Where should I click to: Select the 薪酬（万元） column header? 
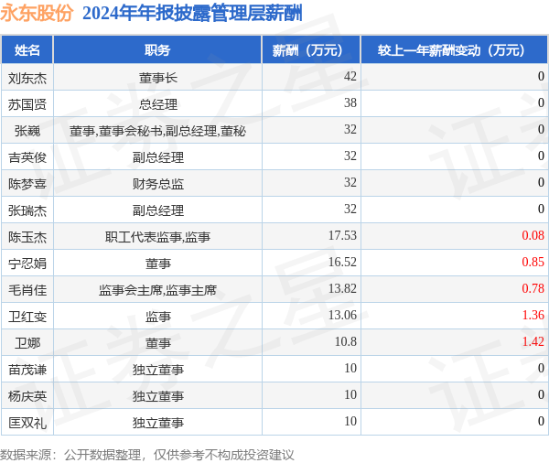tap(311, 50)
